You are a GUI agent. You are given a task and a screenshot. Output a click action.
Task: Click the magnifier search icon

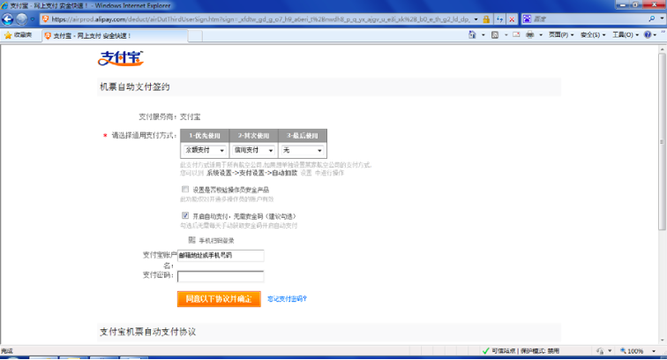point(652,19)
